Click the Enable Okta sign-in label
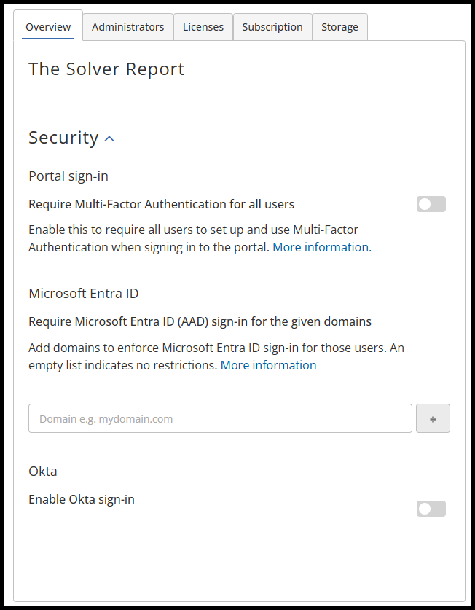This screenshot has height=610, width=475. pyautogui.click(x=82, y=499)
